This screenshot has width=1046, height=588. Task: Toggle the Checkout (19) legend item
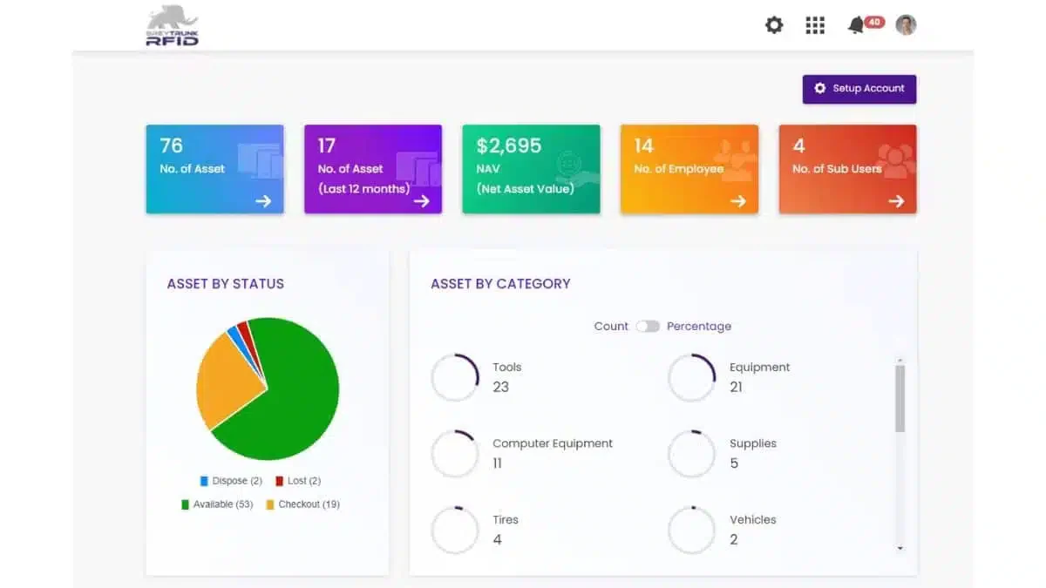click(x=302, y=504)
